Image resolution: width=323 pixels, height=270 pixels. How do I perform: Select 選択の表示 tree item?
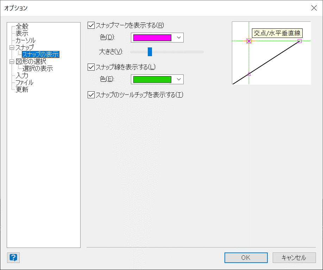(38, 68)
